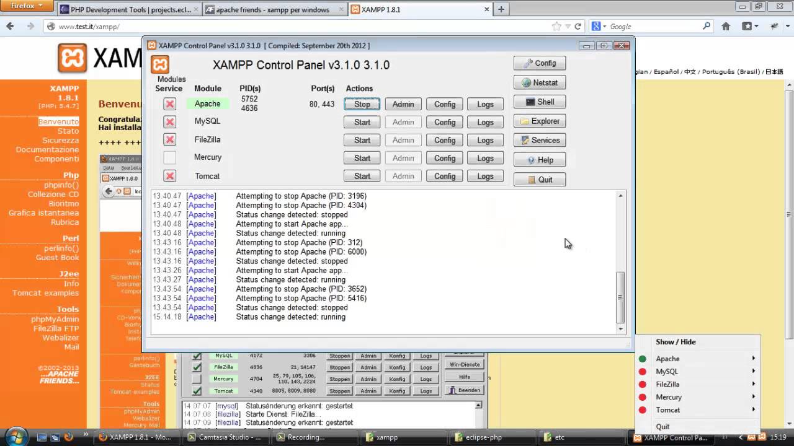
Task: Toggle the FileZilla service checkbox
Action: pos(169,139)
